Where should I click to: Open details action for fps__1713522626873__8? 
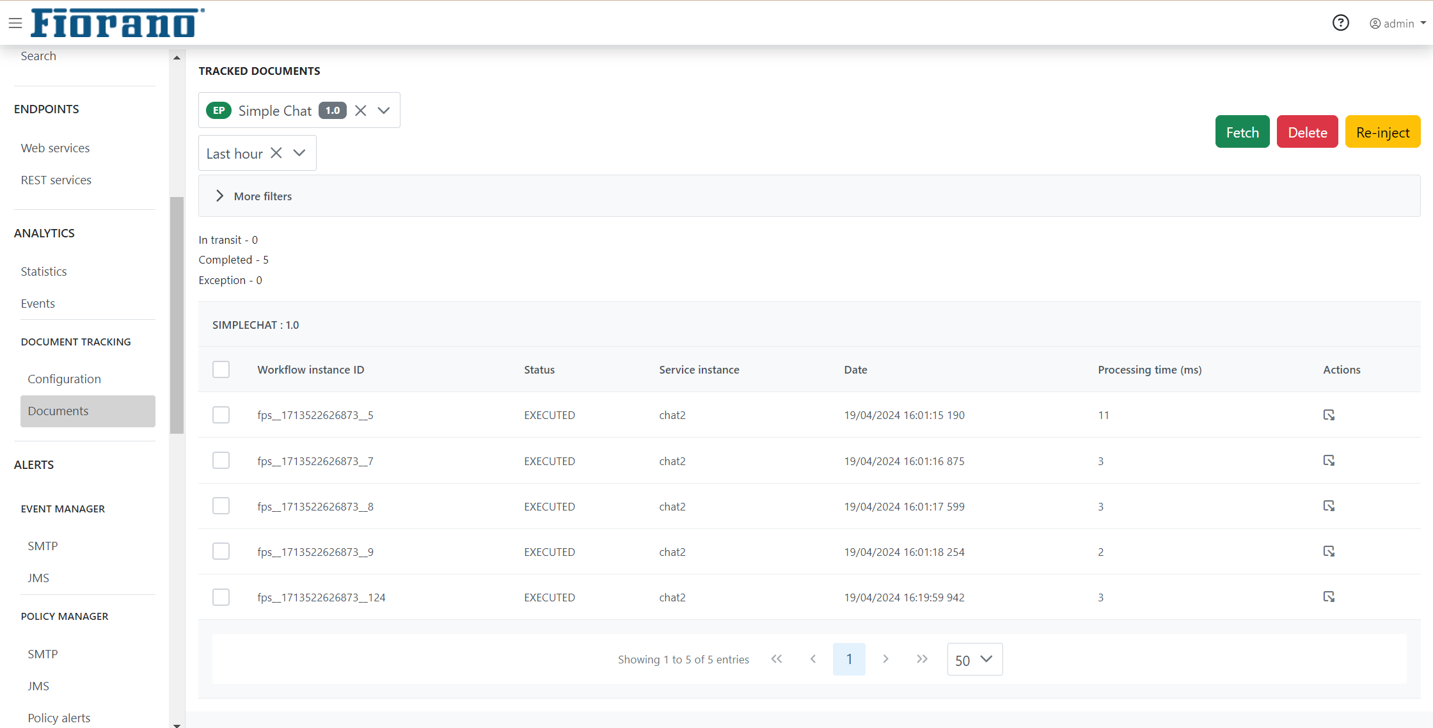[1329, 506]
